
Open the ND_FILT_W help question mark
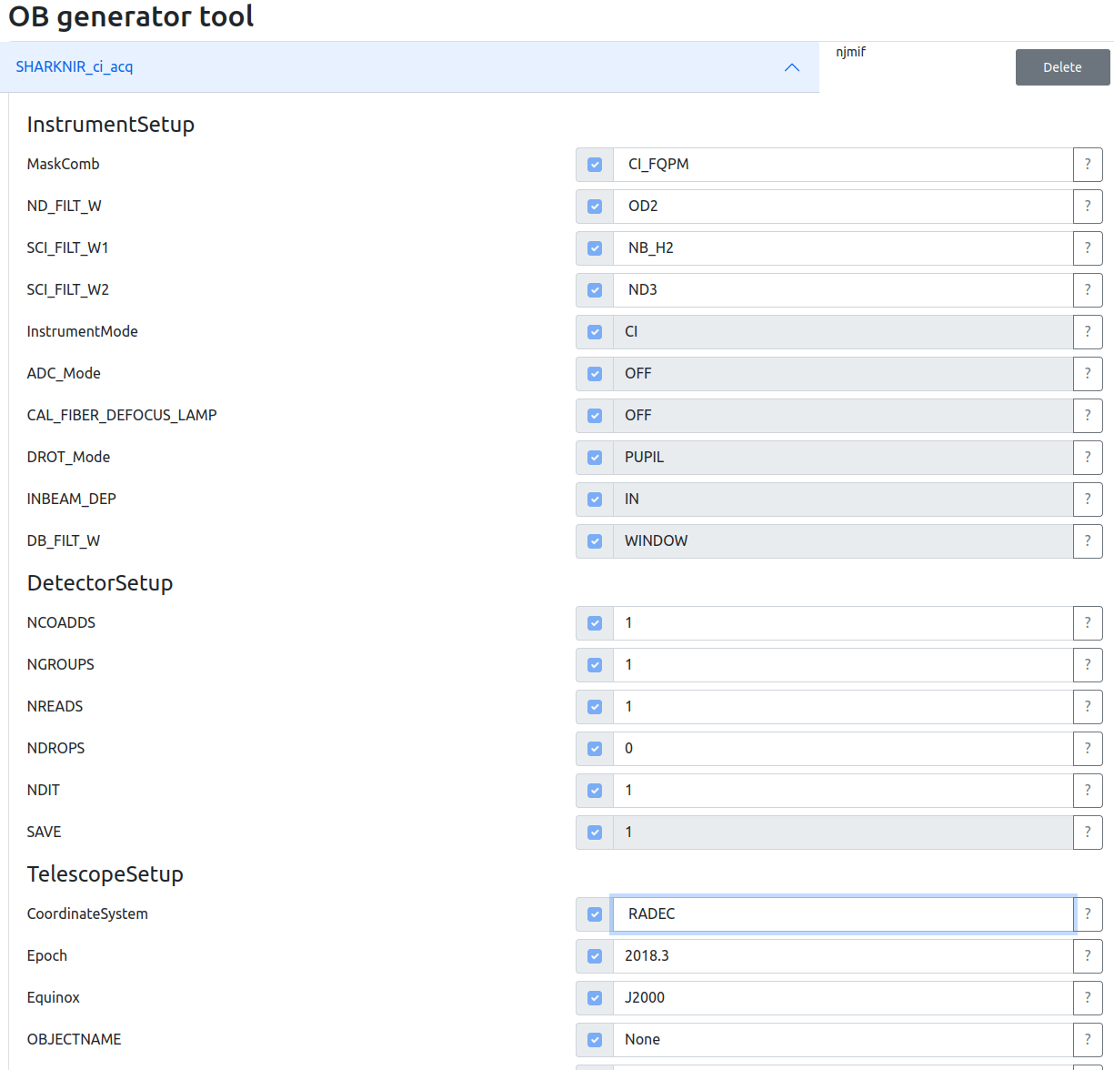(x=1088, y=207)
